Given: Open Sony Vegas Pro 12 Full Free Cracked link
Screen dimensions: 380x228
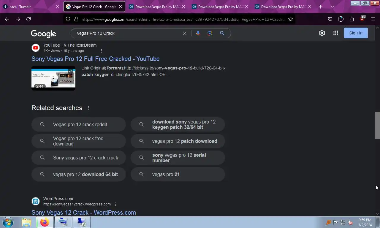Looking at the screenshot, I should click(x=96, y=59).
